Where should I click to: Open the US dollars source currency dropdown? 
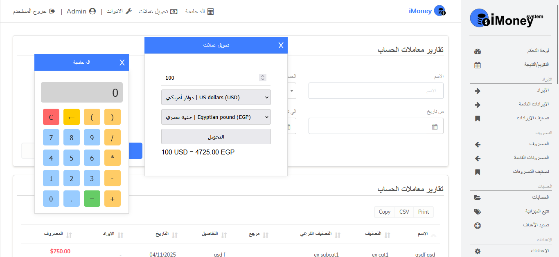point(216,98)
